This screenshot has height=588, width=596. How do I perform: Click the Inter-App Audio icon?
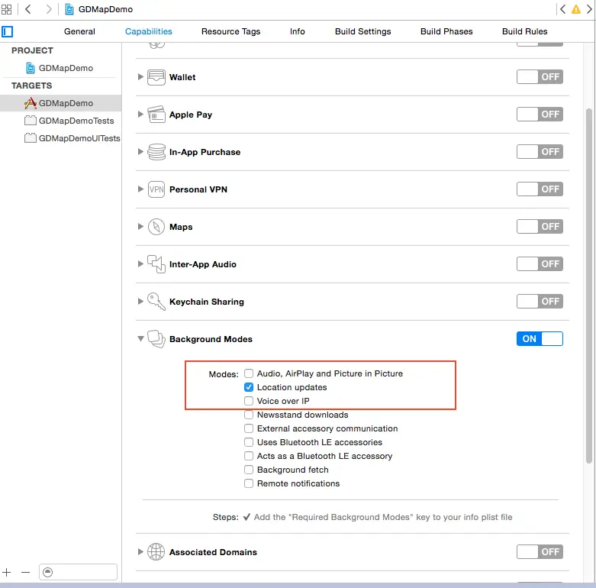(156, 264)
